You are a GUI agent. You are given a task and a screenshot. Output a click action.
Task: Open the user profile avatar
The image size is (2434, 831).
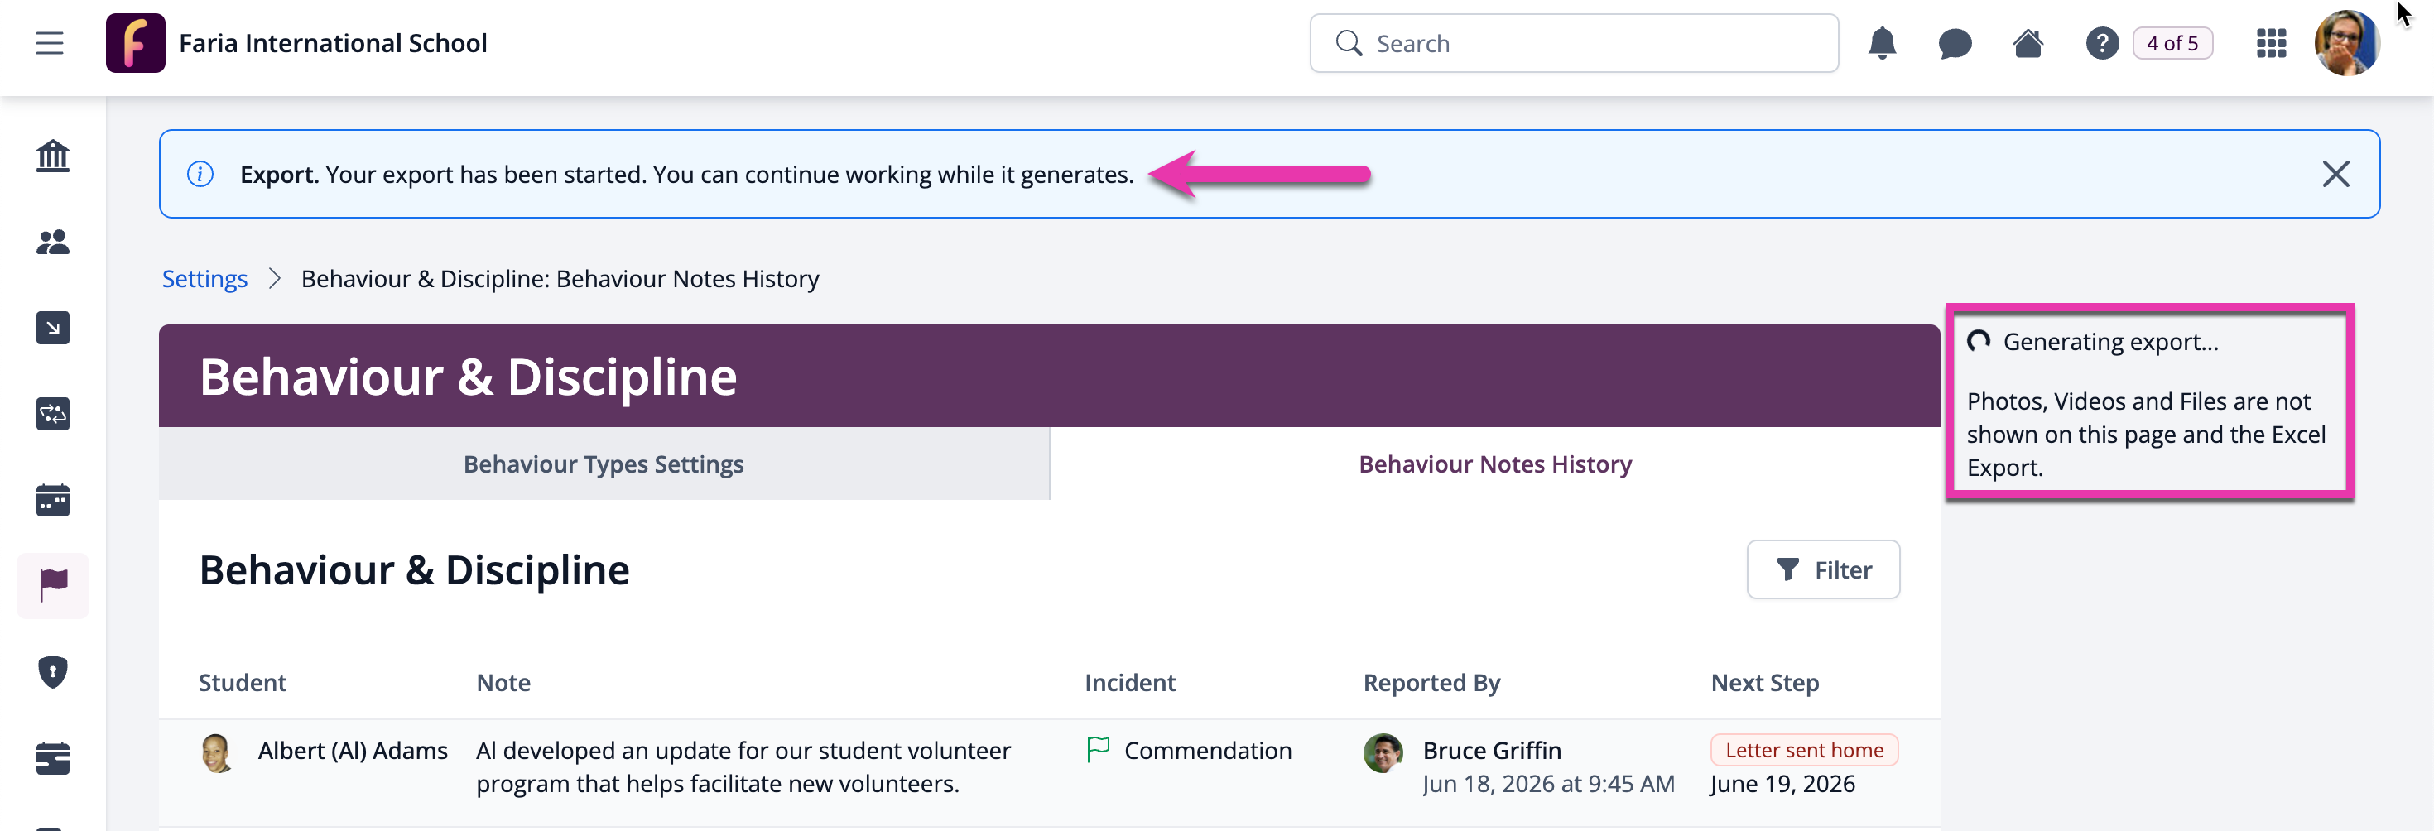(2346, 43)
